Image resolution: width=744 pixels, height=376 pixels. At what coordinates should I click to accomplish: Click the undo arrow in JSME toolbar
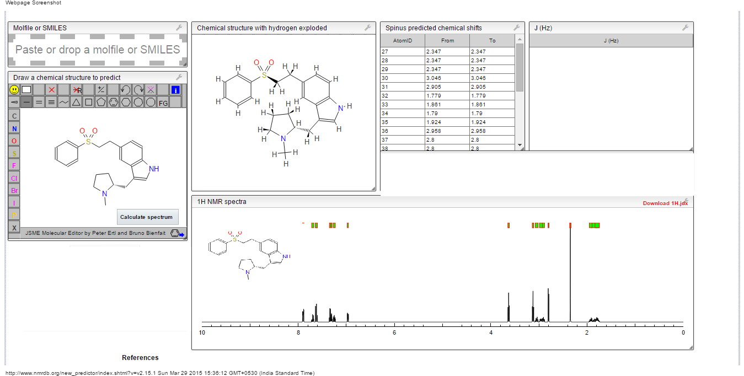pos(126,89)
